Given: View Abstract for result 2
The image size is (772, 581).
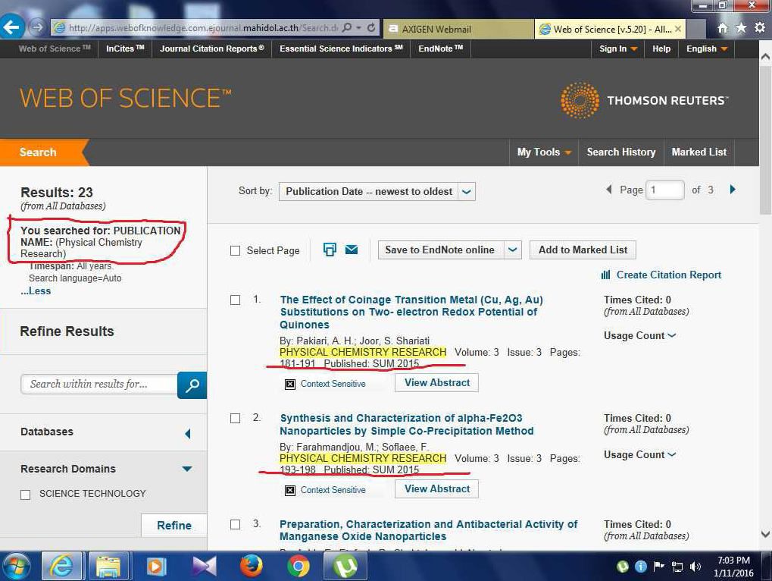Looking at the screenshot, I should [436, 489].
